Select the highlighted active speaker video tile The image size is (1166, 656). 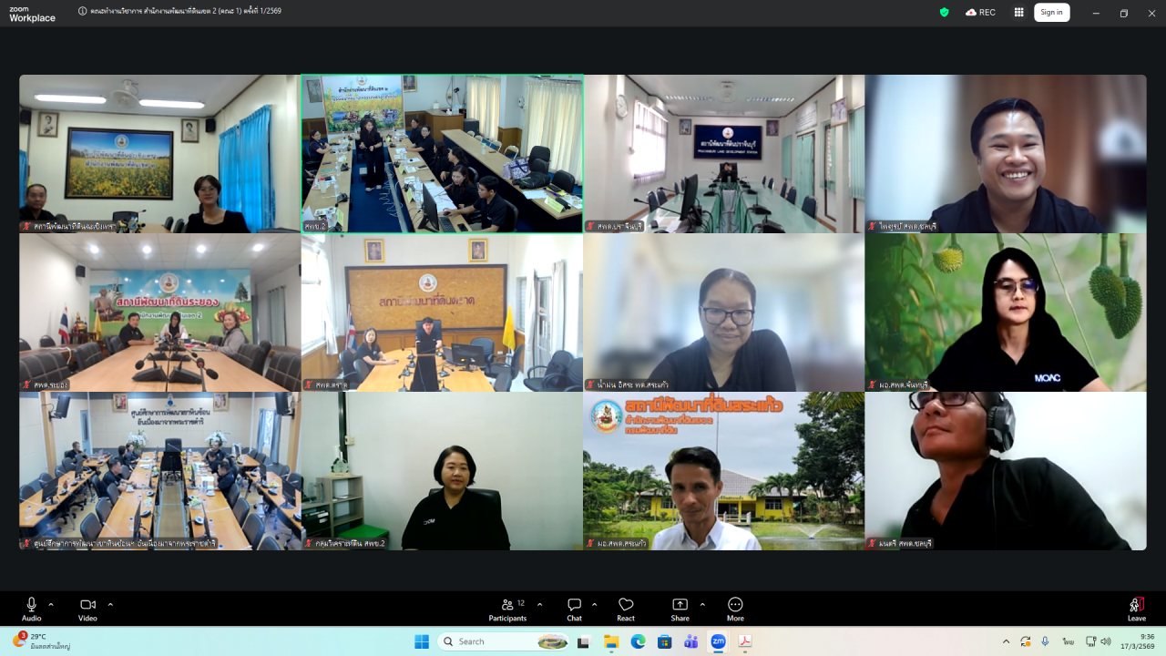pos(442,154)
